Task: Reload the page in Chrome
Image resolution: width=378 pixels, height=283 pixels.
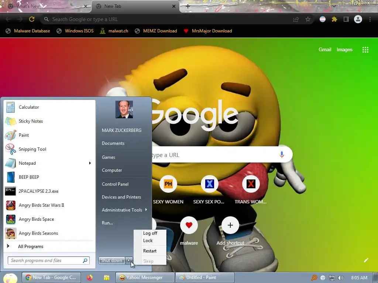Action: point(32,19)
